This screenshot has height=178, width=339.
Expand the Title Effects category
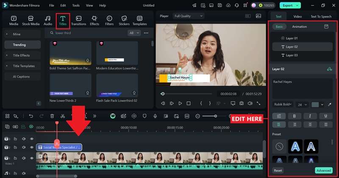click(x=7, y=56)
